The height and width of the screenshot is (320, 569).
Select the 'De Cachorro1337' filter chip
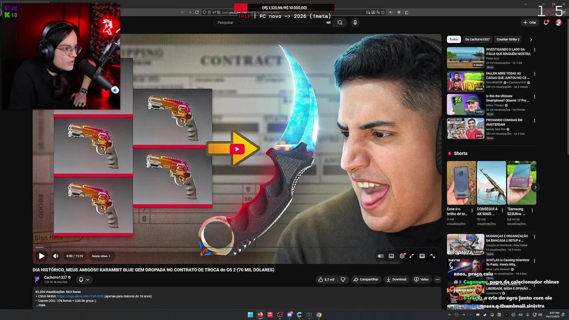pos(477,40)
